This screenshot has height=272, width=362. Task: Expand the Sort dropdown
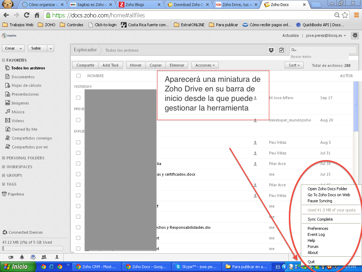tap(294, 65)
